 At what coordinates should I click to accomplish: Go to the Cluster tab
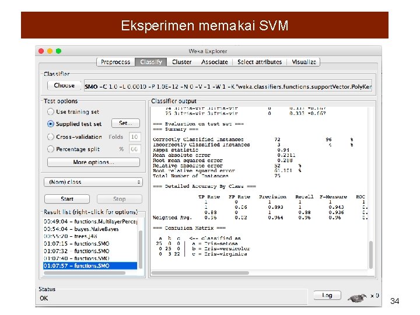[182, 62]
